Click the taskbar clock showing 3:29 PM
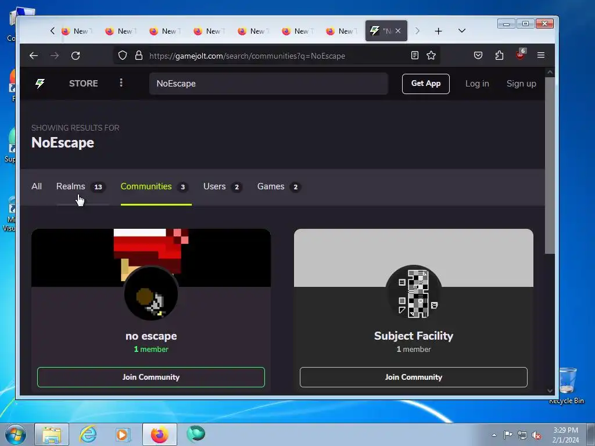The width and height of the screenshot is (595, 446). [565, 434]
